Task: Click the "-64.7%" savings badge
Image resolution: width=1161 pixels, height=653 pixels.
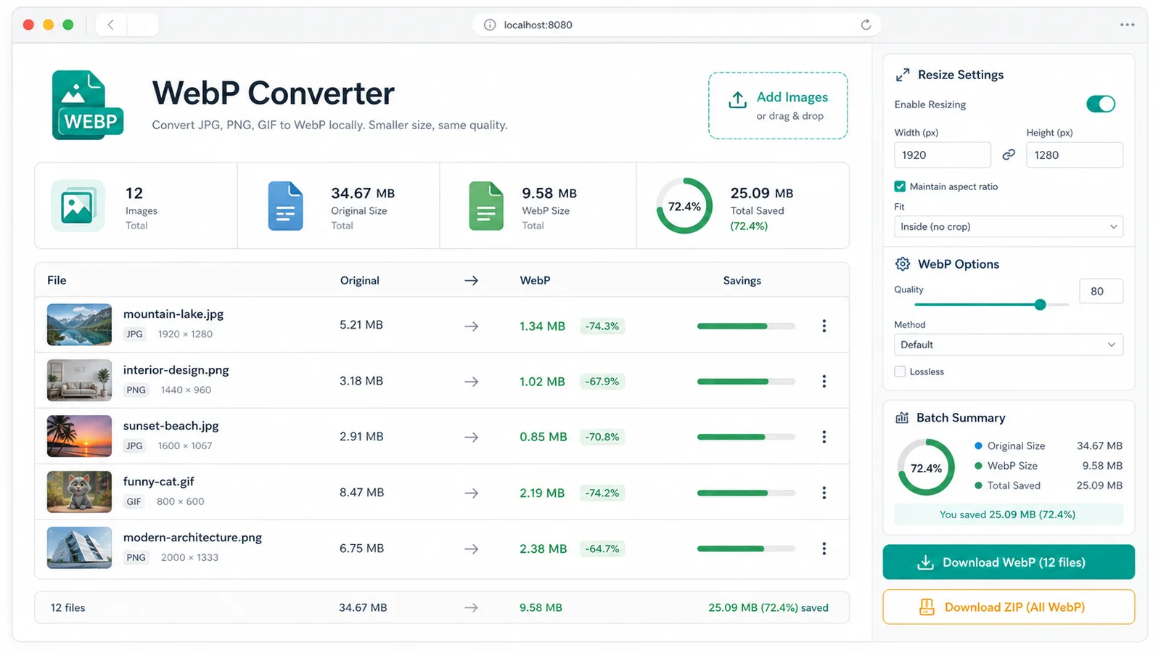Action: point(602,549)
